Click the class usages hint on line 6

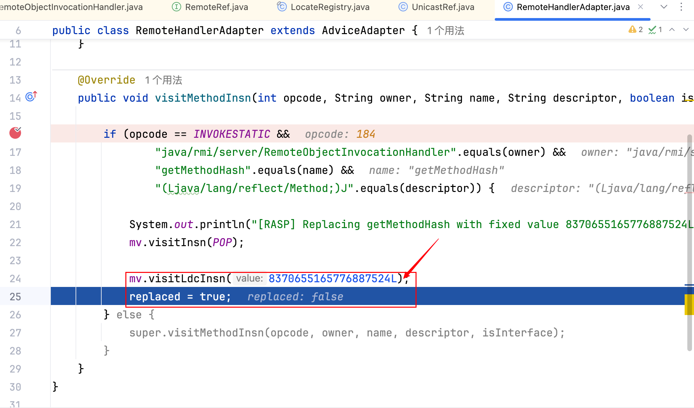coord(446,31)
